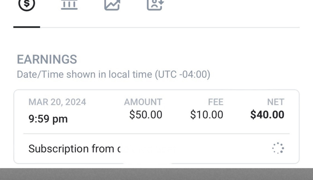
Task: Click the 9:59 pm transaction time
Action: [48, 119]
